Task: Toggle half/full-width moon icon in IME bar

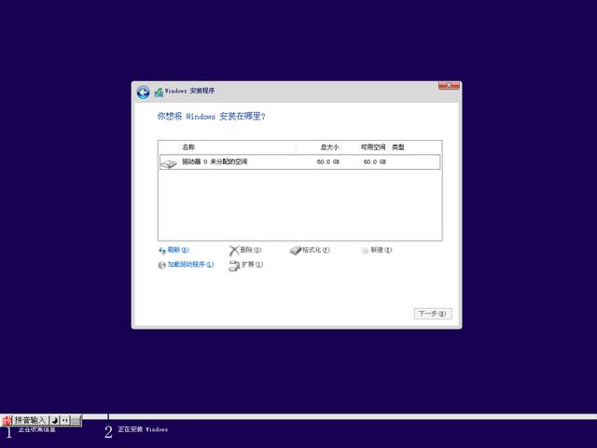Action: pyautogui.click(x=54, y=421)
